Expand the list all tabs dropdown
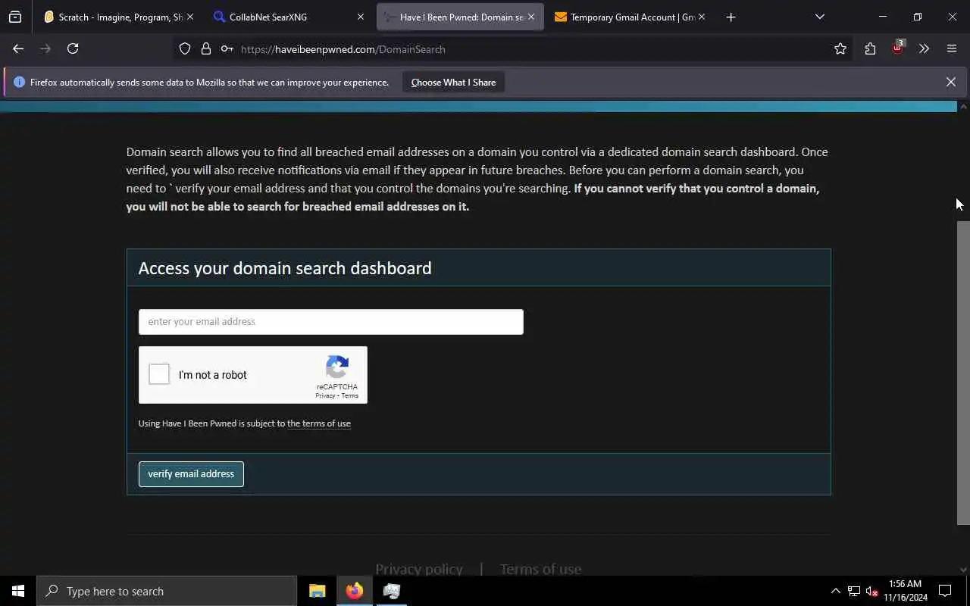 [819, 17]
